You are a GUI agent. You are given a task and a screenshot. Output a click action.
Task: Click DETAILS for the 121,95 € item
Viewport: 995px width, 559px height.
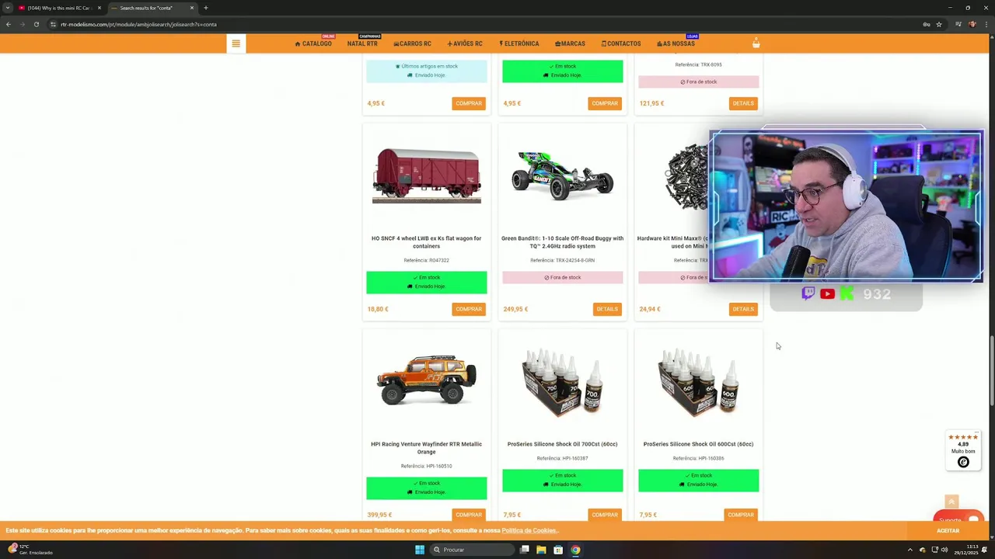[743, 103]
